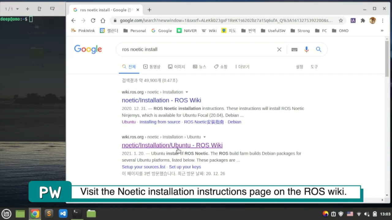Open the terminal from the taskbar
Image resolution: width=392 pixels, height=220 pixels.
pos(77,214)
